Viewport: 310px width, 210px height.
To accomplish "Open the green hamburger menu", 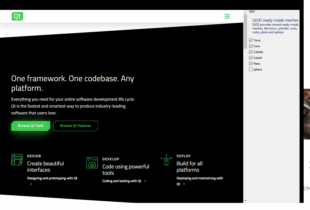I will pos(227,16).
